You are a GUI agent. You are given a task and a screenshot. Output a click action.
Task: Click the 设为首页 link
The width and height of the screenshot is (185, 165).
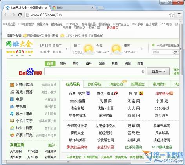pyautogui.click(x=112, y=28)
